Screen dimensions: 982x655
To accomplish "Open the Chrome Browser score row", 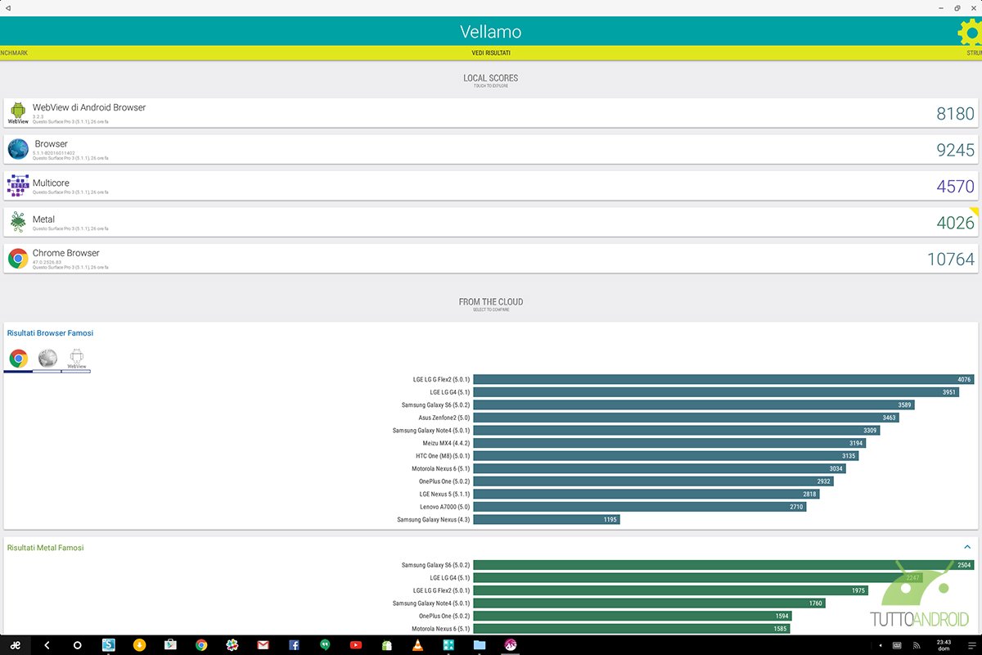I will click(x=491, y=259).
